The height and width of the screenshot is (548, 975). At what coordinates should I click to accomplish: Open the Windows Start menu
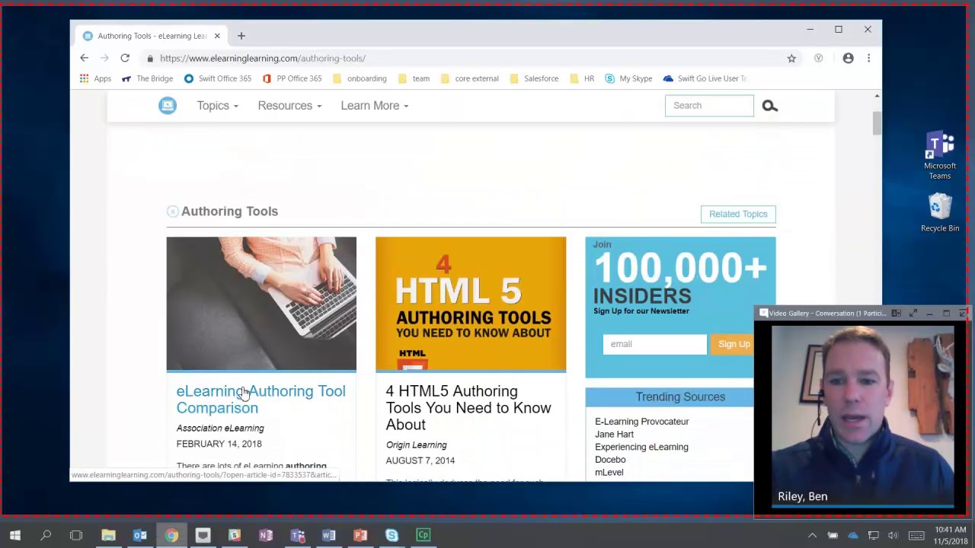15,535
